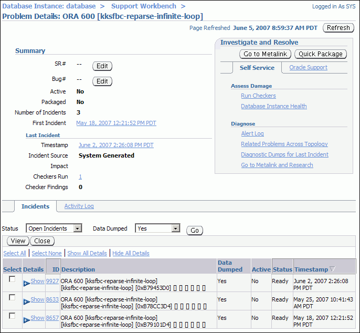Screen dimensions: 360x333
Task: Click the Quick Package button
Action: [320, 54]
